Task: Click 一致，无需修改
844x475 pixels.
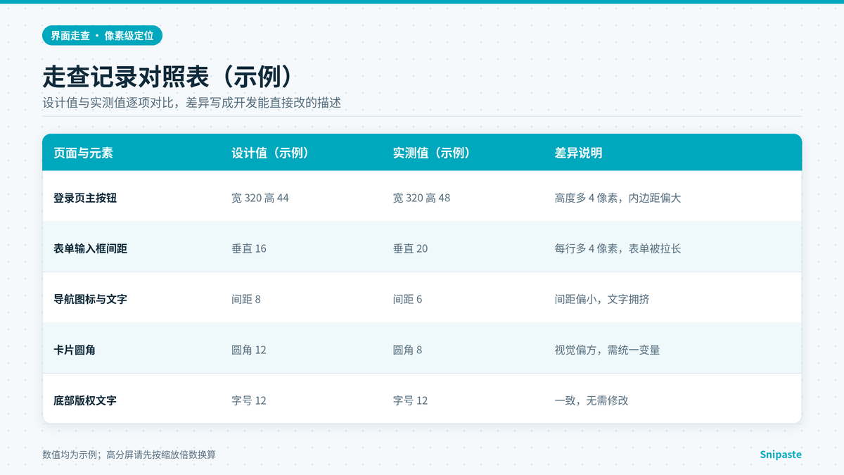Action: pos(592,400)
